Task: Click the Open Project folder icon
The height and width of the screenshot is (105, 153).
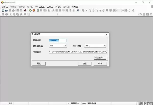Action: pyautogui.click(x=7, y=10)
